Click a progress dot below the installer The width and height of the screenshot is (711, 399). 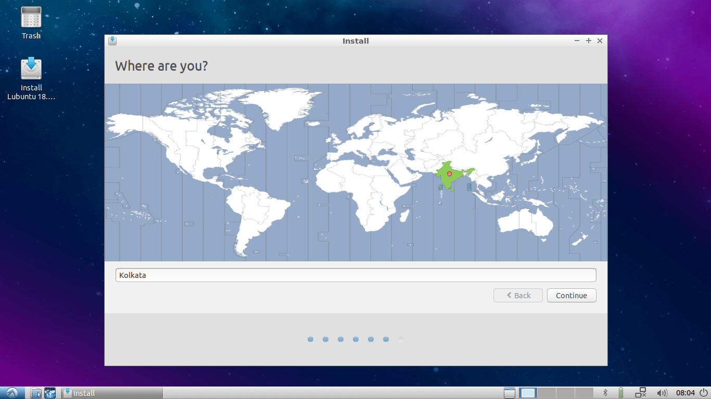(x=355, y=339)
